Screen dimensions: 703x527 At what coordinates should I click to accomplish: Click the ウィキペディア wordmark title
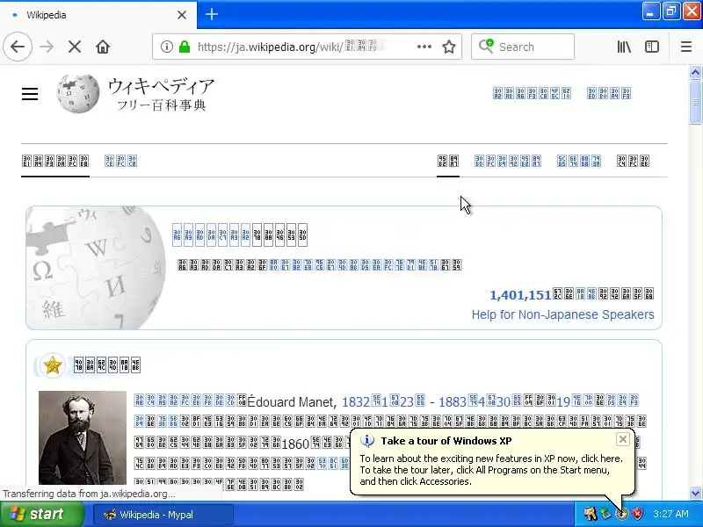tap(162, 86)
